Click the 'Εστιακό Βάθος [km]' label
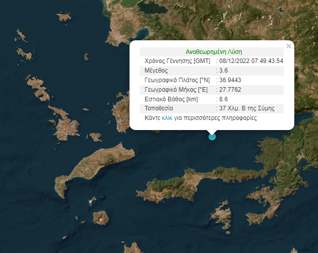 (x=171, y=99)
